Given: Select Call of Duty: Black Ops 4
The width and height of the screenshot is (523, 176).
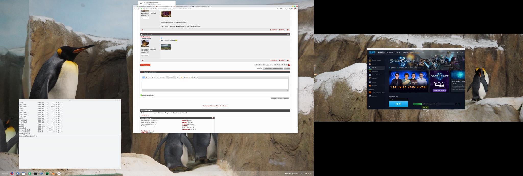Looking at the screenshot, I should click(377, 92).
